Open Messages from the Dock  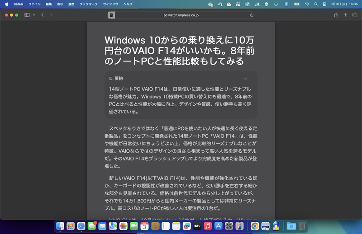pos(92,226)
